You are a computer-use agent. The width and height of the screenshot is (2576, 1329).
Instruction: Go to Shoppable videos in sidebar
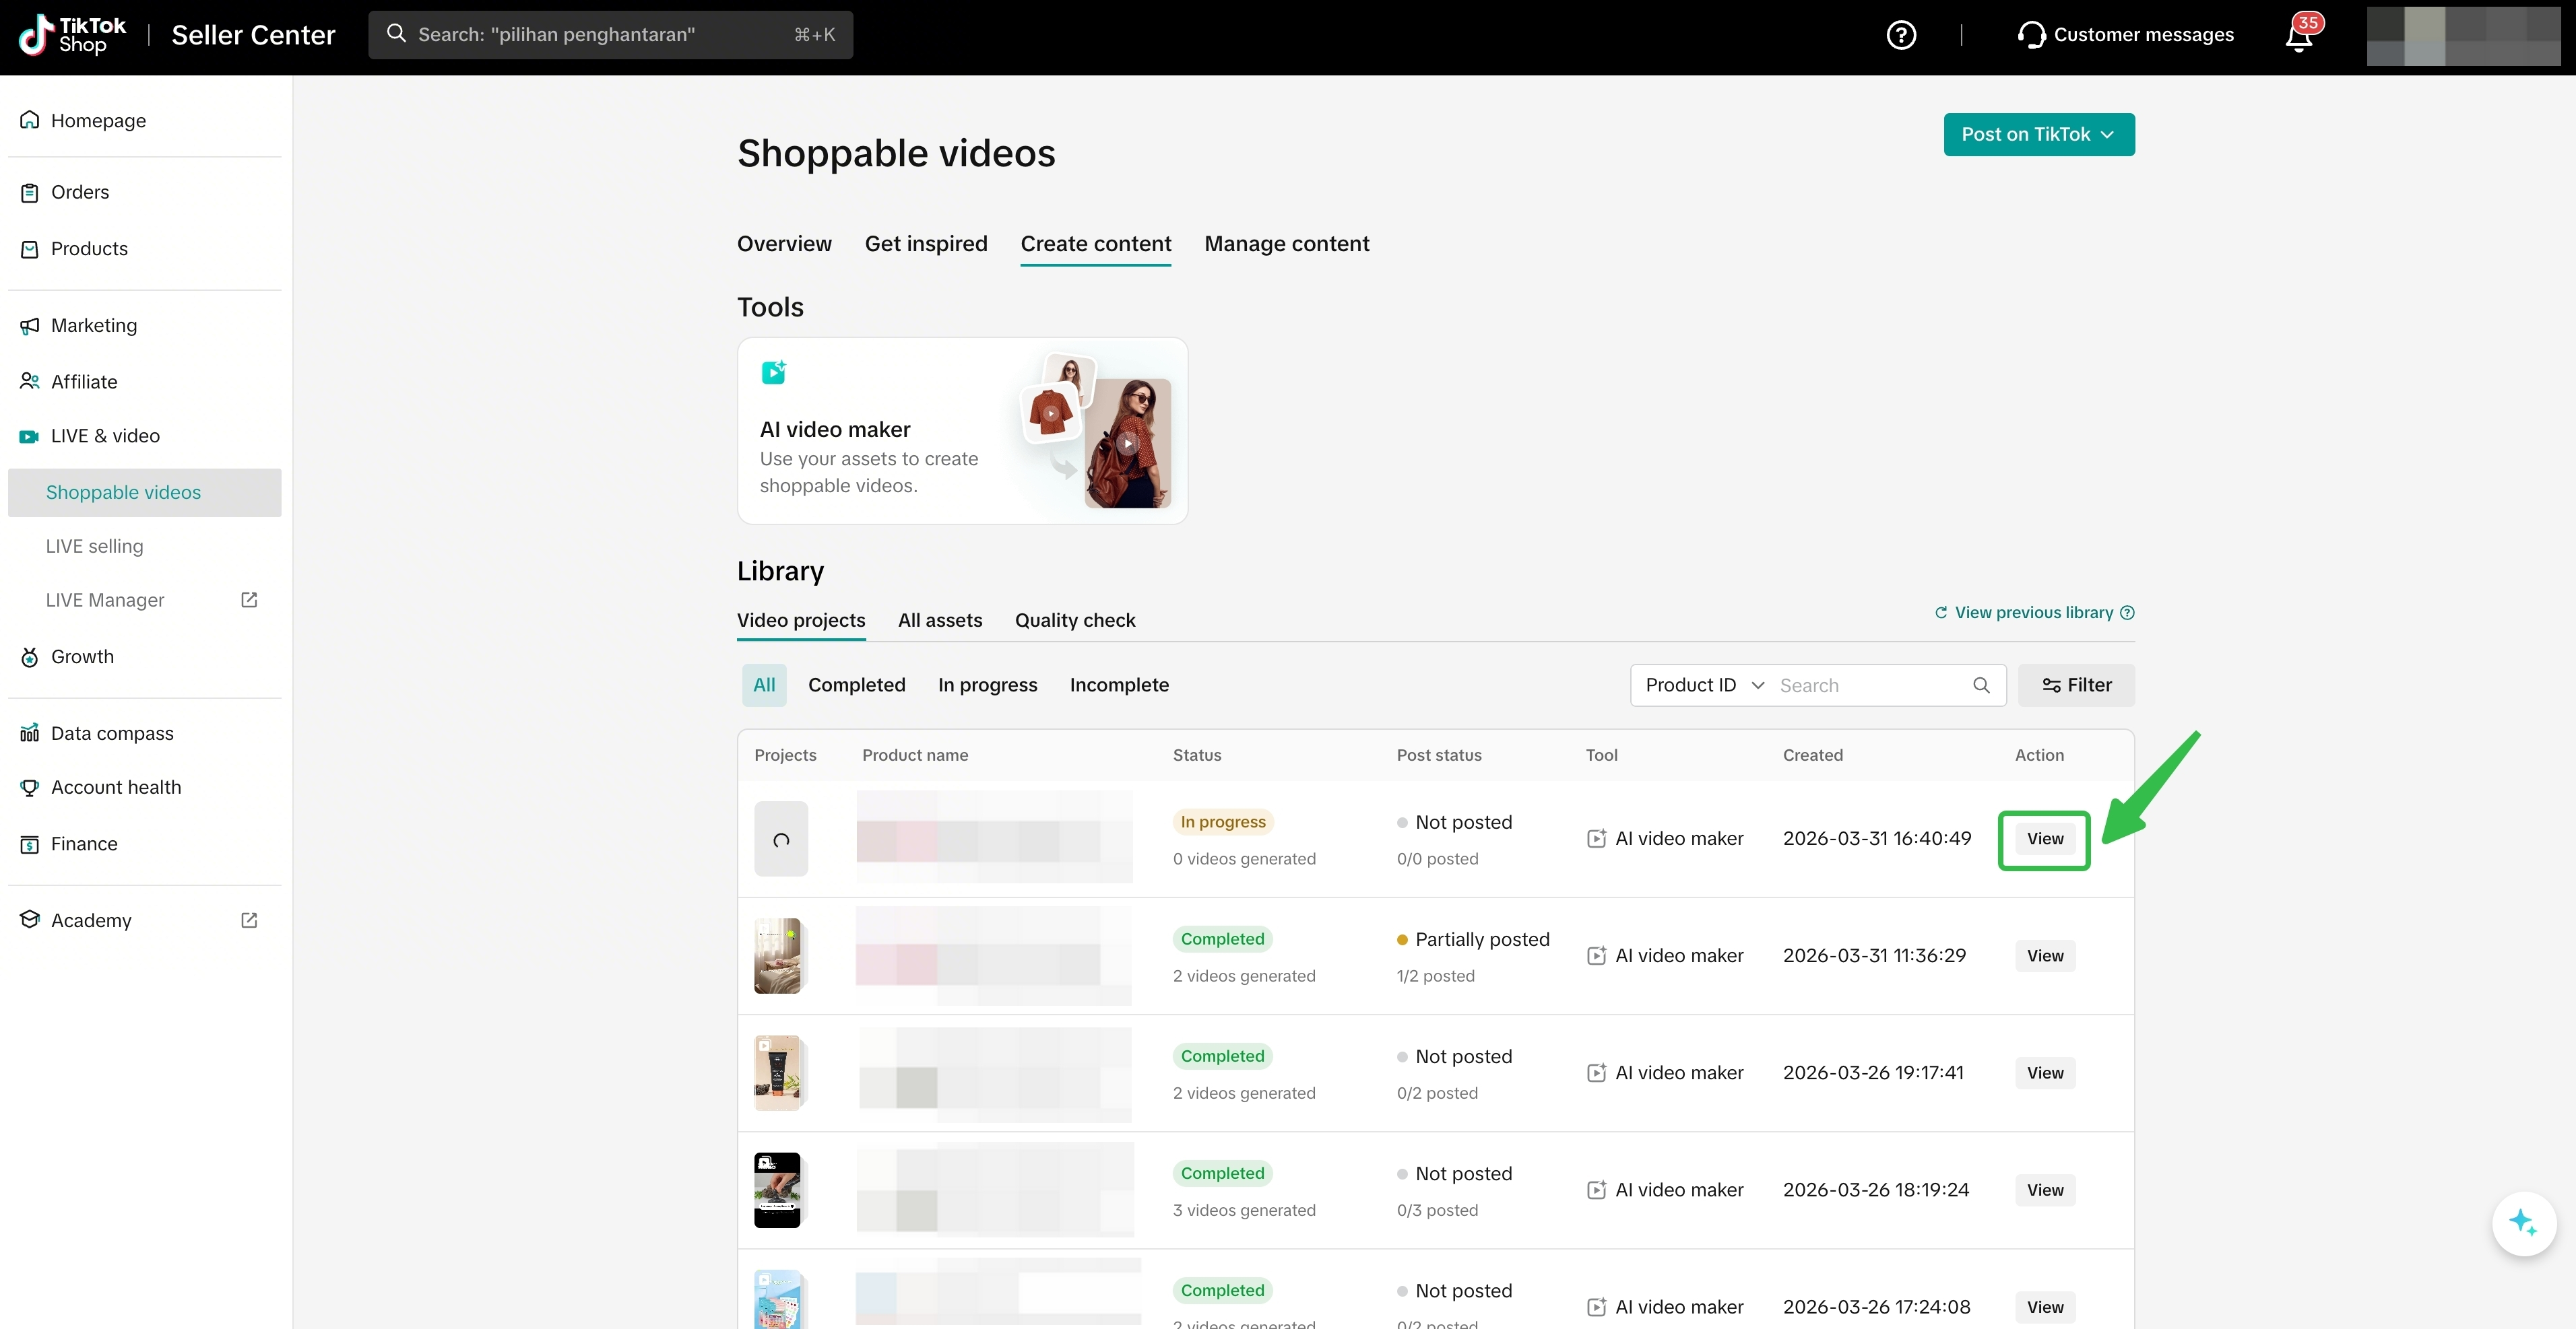[145, 493]
